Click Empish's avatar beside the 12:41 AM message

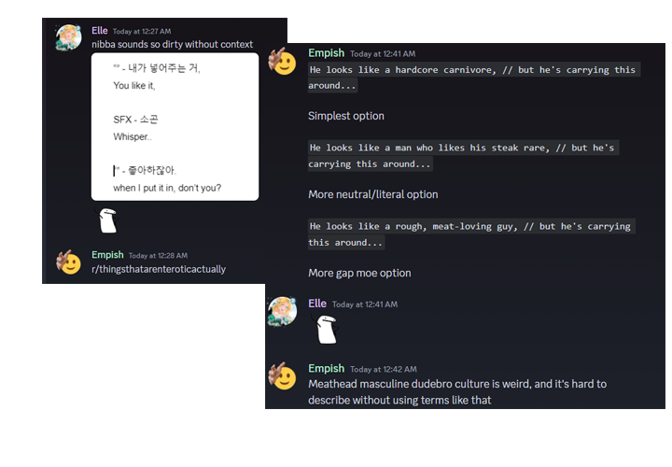click(x=284, y=63)
